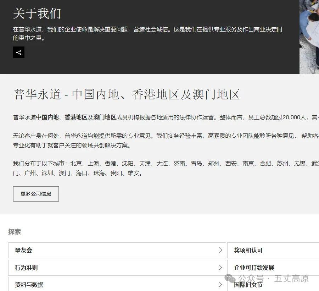Image resolution: width=319 pixels, height=291 pixels.
Task: Open the 资料与数据 explore item
Action: pos(29,285)
